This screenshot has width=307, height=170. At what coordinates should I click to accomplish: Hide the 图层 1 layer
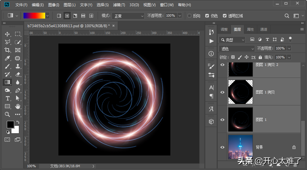click(222, 120)
